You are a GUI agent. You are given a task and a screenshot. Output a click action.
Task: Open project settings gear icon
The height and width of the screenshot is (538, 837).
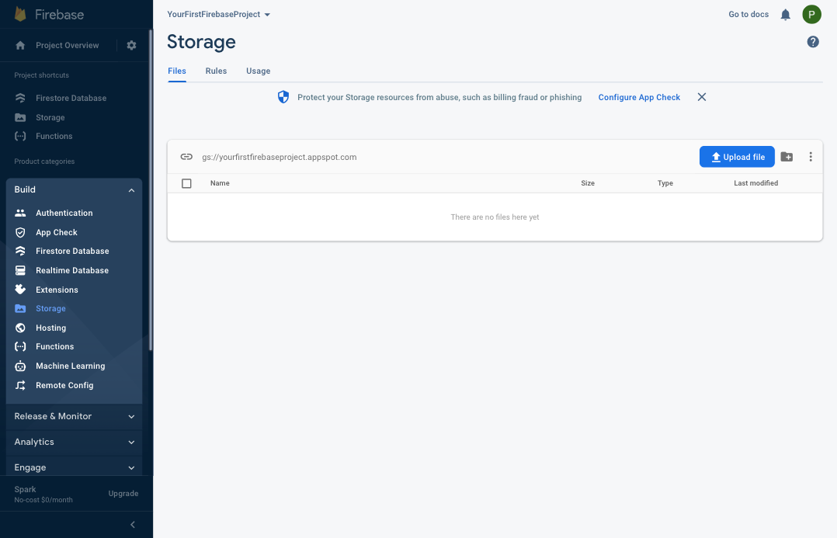point(131,45)
